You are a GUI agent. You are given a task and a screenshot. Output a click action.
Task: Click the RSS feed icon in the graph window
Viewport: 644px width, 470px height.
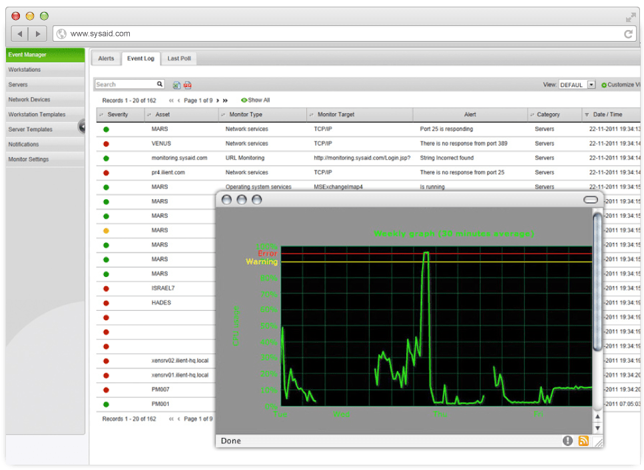coord(583,441)
